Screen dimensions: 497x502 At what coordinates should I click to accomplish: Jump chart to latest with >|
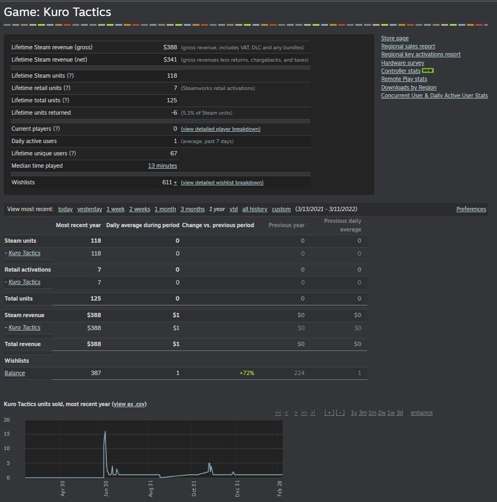coord(313,413)
